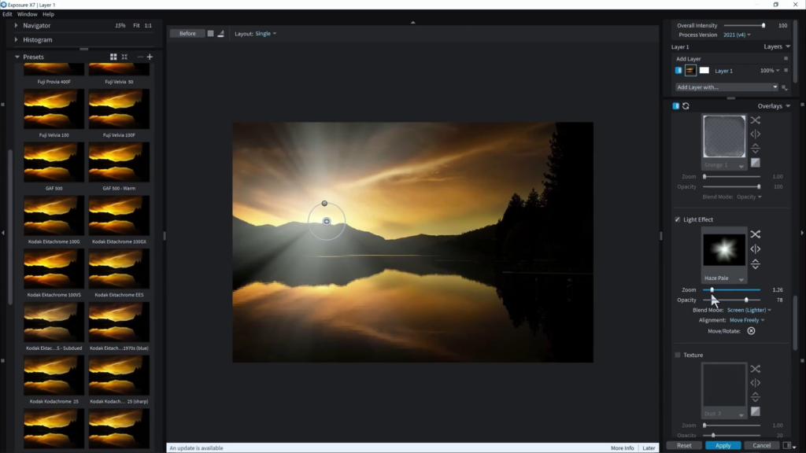Image resolution: width=806 pixels, height=453 pixels.
Task: Enable the Texture checkbox
Action: point(678,355)
